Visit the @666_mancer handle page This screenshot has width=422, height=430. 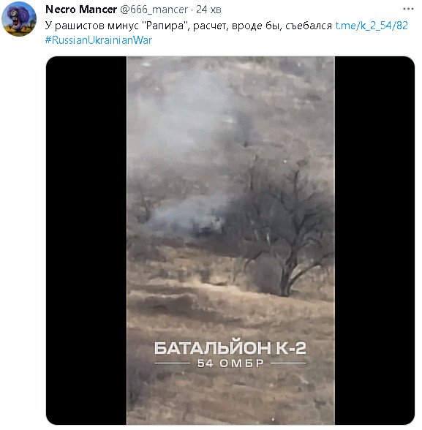point(154,10)
